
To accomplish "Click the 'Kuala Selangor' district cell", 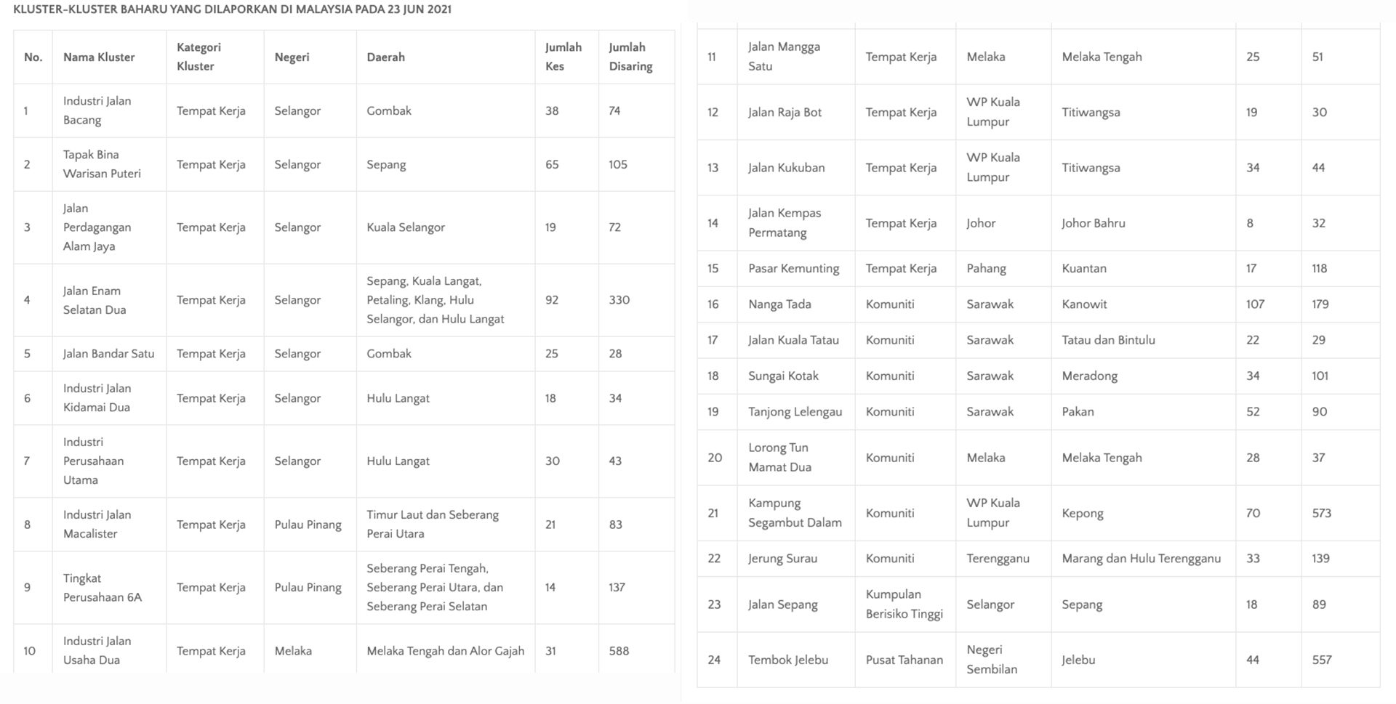I will (406, 227).
